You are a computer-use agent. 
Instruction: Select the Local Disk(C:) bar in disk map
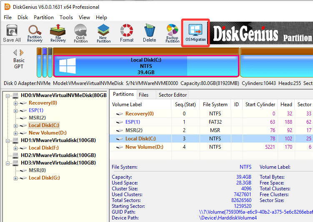[147, 66]
